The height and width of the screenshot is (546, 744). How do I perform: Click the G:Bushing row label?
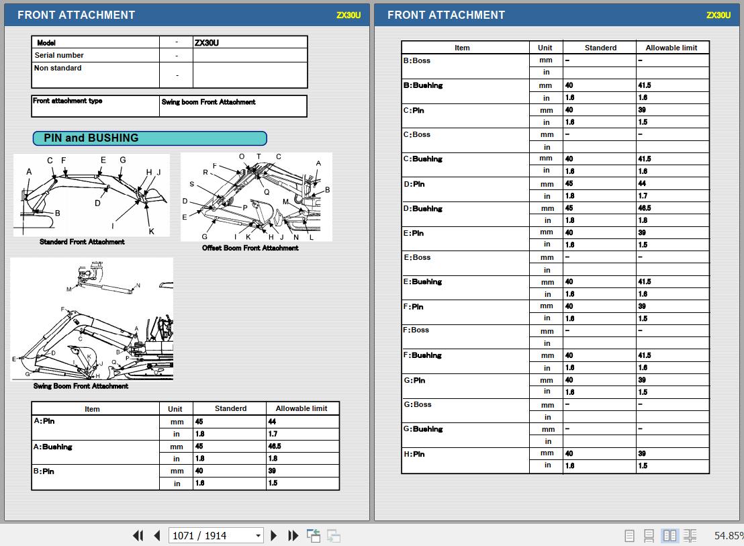[x=423, y=429]
